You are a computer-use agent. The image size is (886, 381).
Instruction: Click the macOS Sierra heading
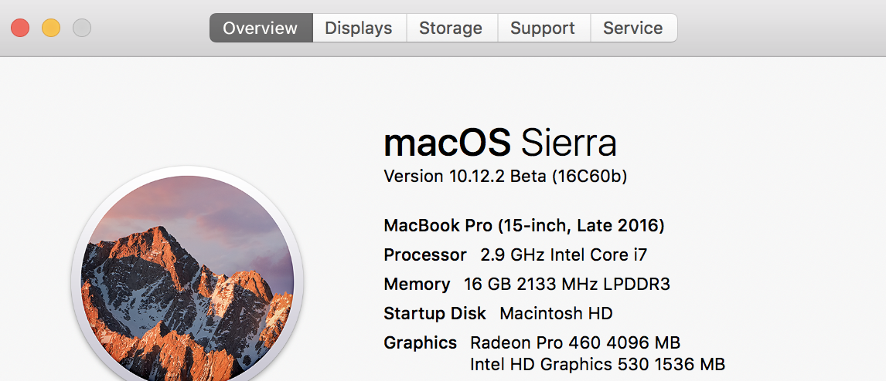(500, 143)
